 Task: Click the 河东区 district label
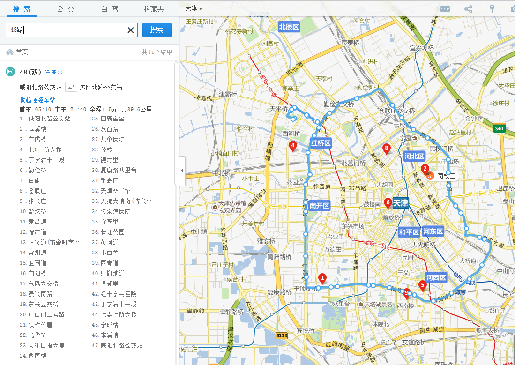point(433,231)
